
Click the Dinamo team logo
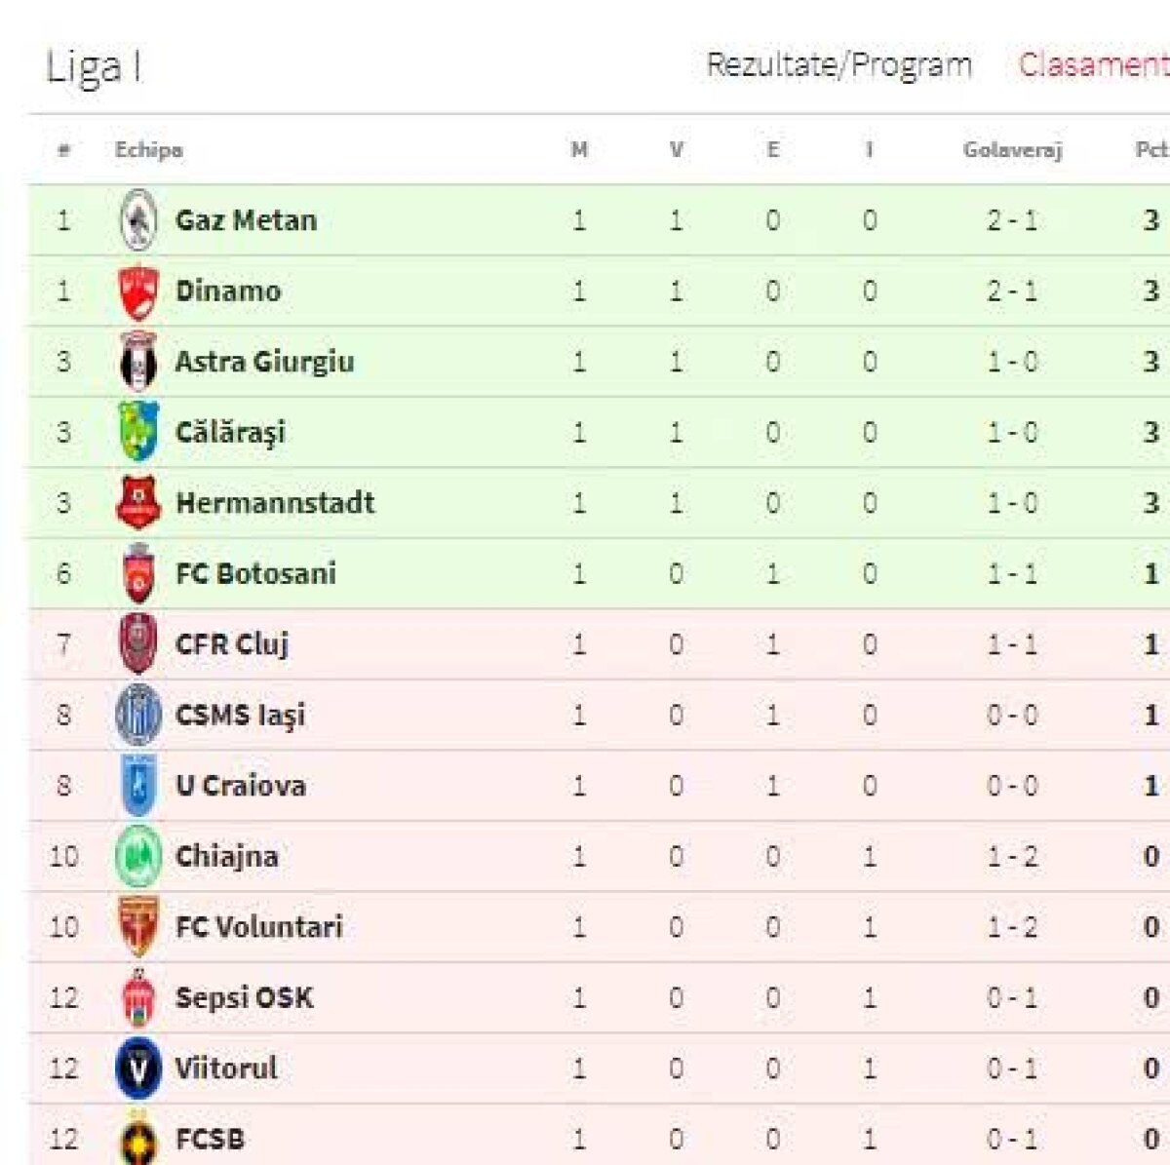pos(138,291)
